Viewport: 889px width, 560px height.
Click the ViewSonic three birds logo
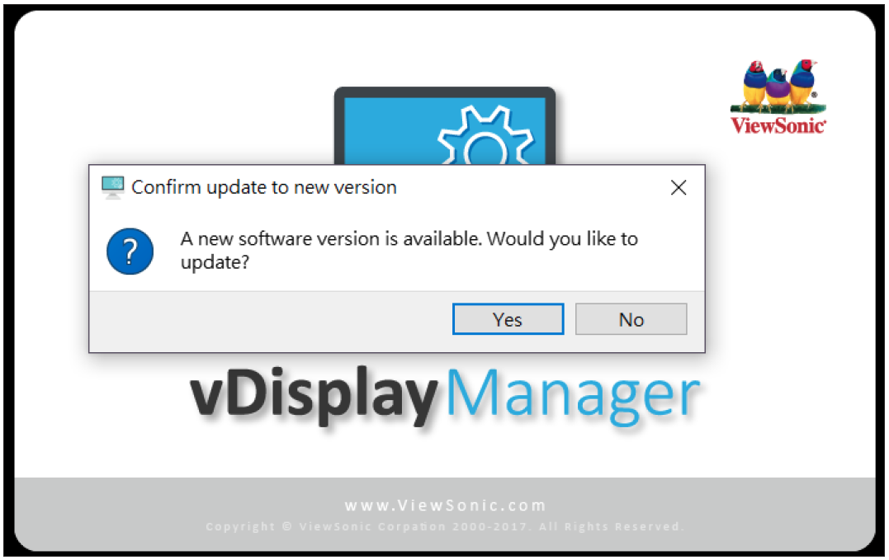coord(778,96)
